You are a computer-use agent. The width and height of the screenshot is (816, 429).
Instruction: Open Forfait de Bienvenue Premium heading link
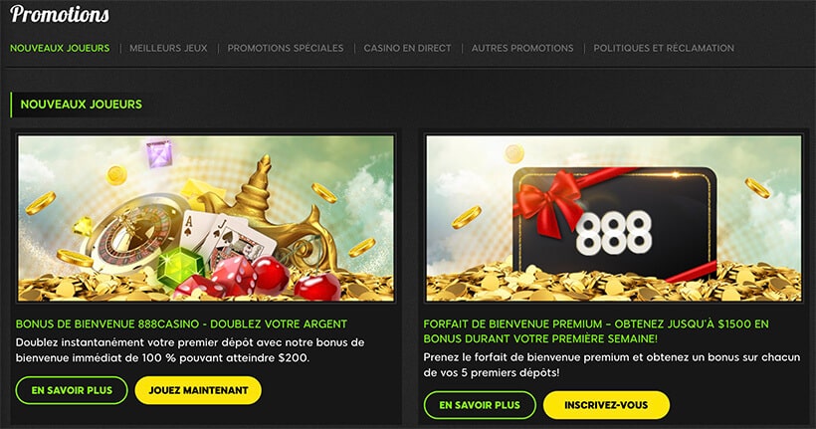[596, 331]
